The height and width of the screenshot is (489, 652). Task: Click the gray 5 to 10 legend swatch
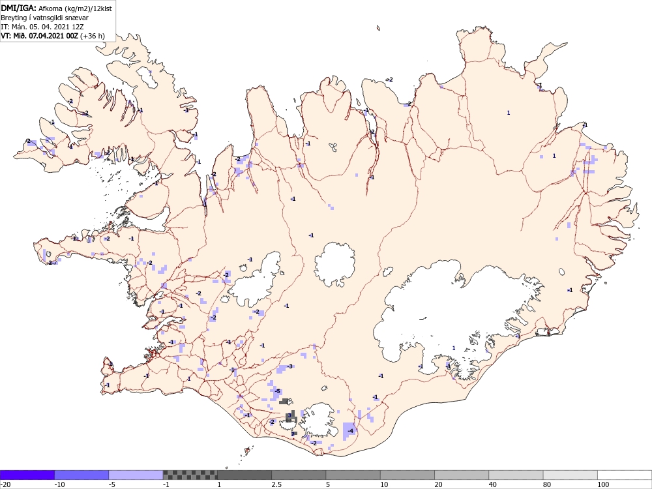pyautogui.click(x=353, y=475)
